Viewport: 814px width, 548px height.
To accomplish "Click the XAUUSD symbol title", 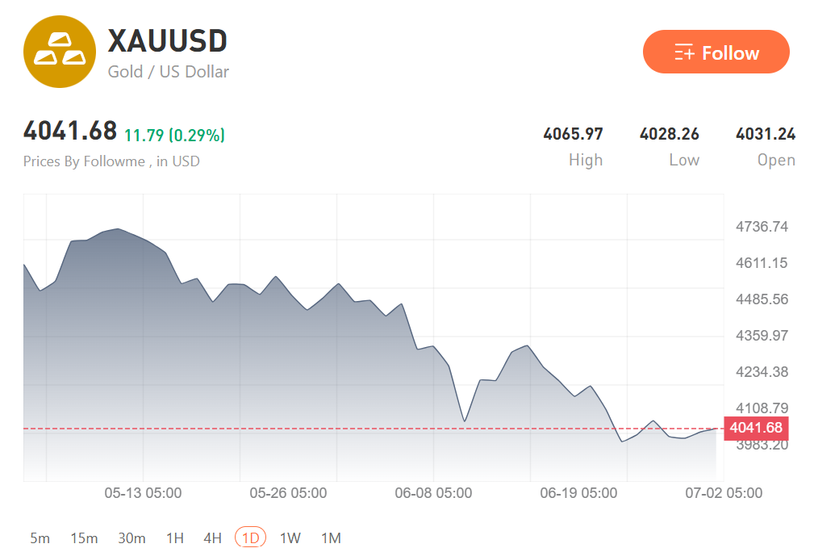I will (x=167, y=40).
